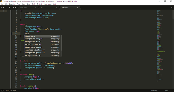Open the File menu

coord(2,4)
